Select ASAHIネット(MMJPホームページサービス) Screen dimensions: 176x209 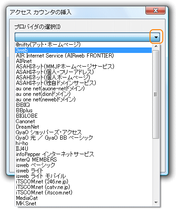[x=83, y=67]
